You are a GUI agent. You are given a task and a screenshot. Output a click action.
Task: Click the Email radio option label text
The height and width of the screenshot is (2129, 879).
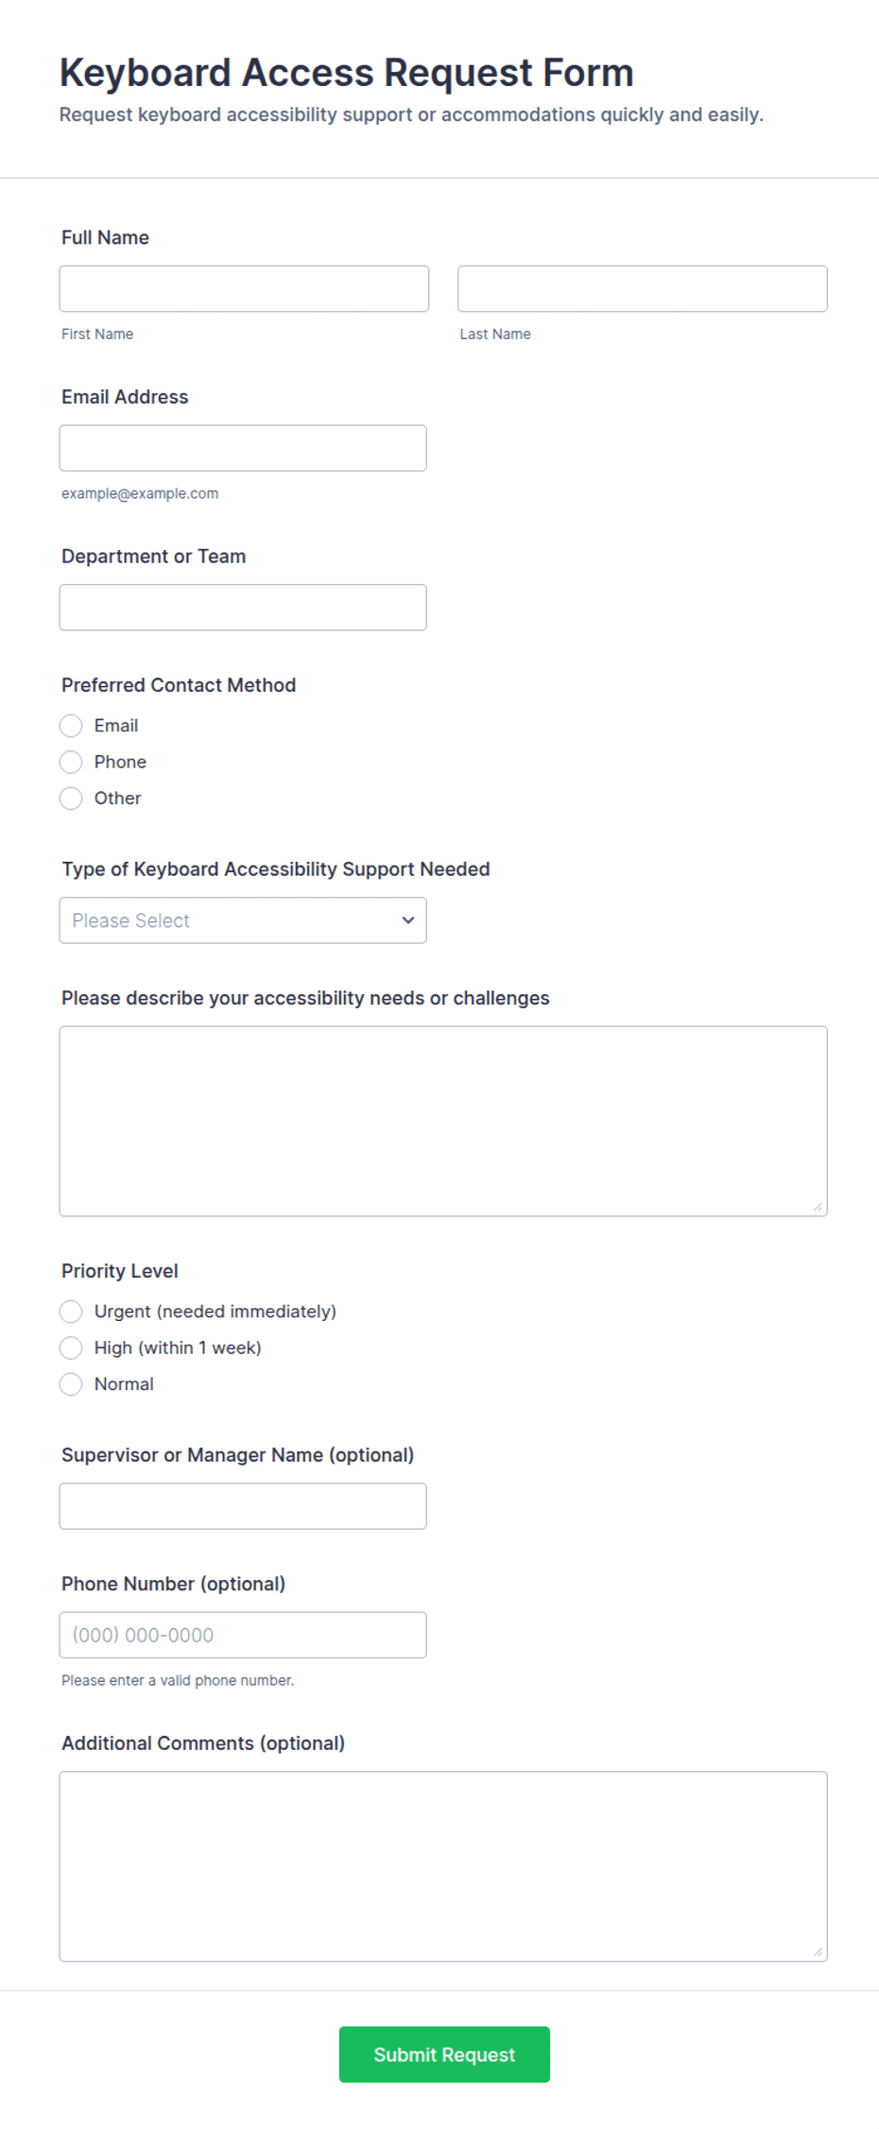click(116, 726)
